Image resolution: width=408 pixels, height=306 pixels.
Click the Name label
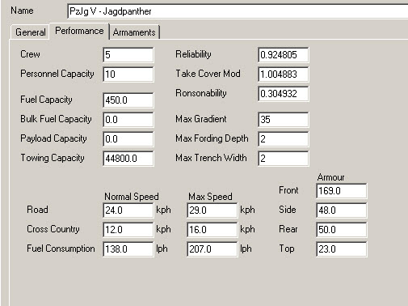point(22,11)
